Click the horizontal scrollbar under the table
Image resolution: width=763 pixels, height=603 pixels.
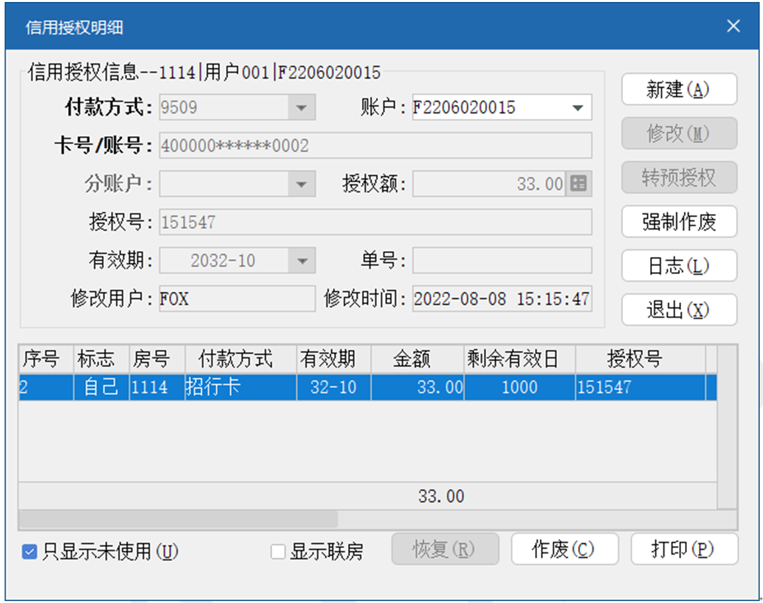click(x=377, y=519)
